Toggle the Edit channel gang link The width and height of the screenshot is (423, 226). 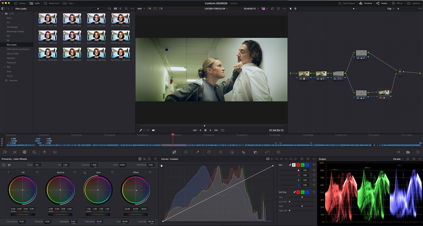tap(290, 165)
